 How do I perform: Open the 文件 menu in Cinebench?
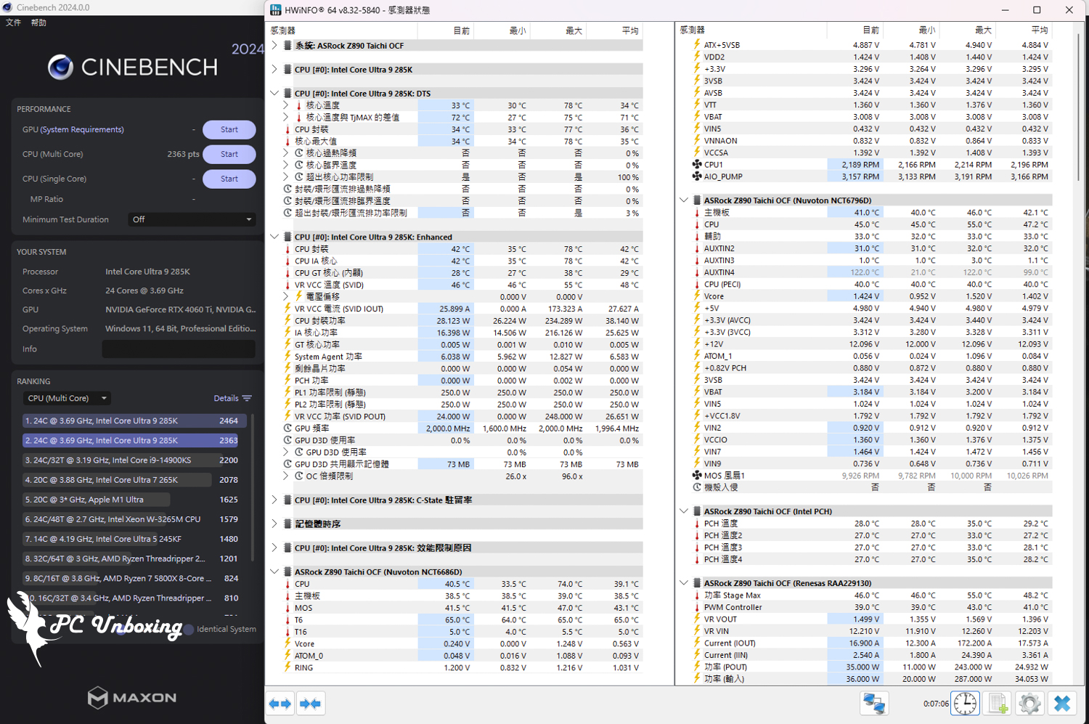pyautogui.click(x=14, y=23)
